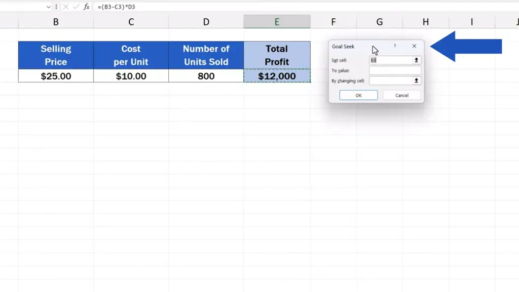Open Goal Seek help question mark
519x292 pixels.
click(395, 46)
